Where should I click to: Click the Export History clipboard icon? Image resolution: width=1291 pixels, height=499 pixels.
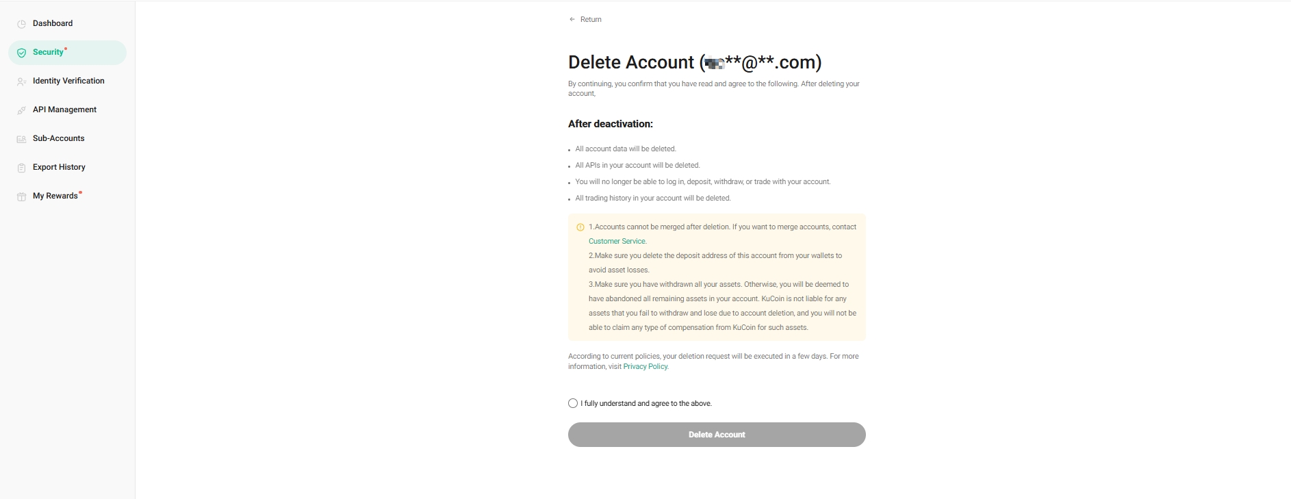pyautogui.click(x=21, y=168)
